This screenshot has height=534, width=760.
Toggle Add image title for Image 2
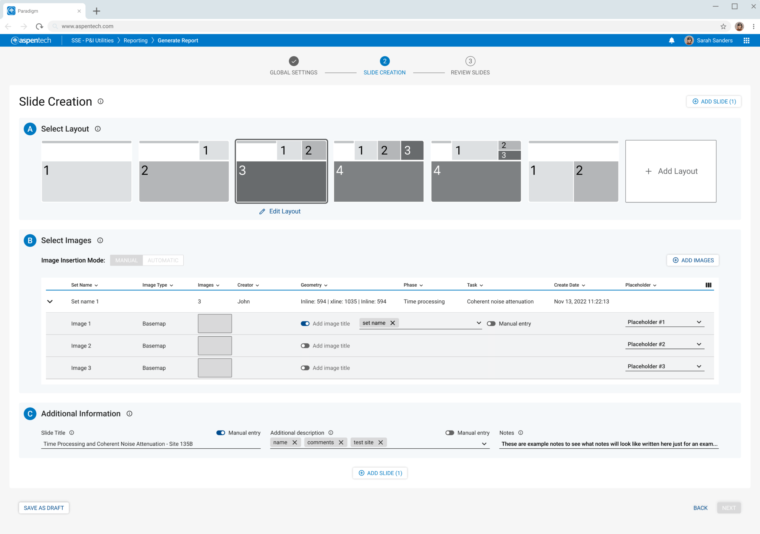(x=305, y=346)
